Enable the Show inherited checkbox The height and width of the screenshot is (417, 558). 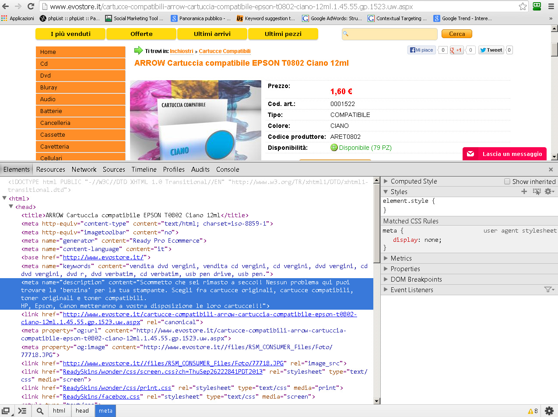pyautogui.click(x=507, y=181)
